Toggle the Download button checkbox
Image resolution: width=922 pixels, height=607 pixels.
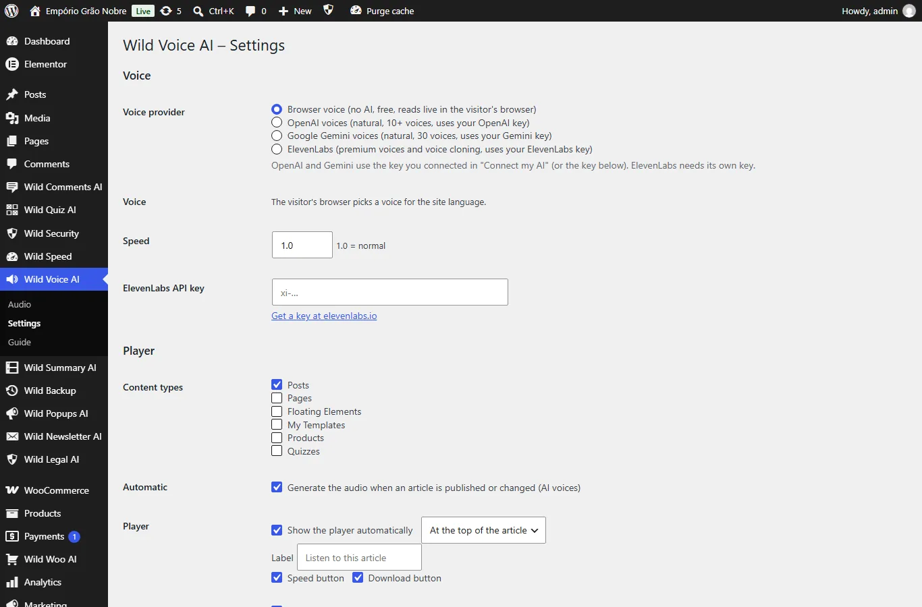(358, 577)
